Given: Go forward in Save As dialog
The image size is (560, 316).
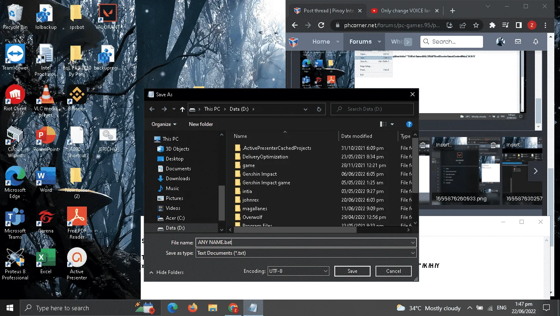Looking at the screenshot, I should 164,109.
